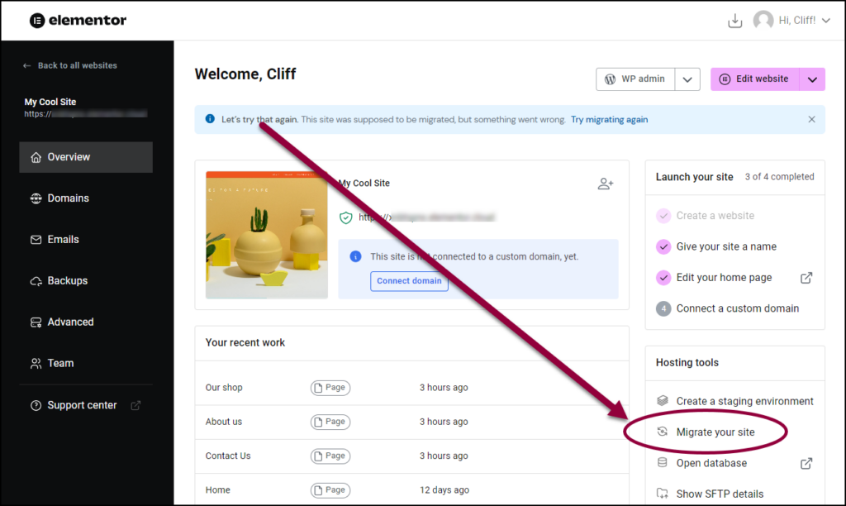Viewport: 846px width, 506px height.
Task: Click the Try migrating again link
Action: pyautogui.click(x=609, y=119)
